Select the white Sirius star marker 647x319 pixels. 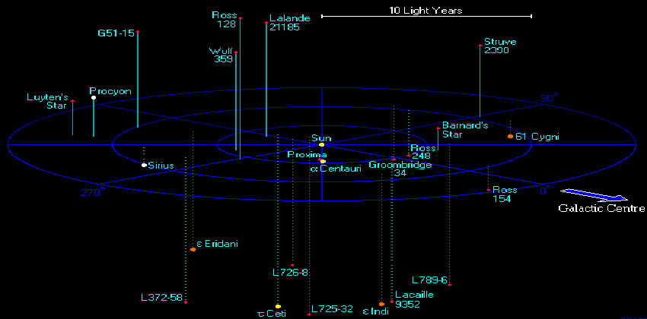pos(144,165)
